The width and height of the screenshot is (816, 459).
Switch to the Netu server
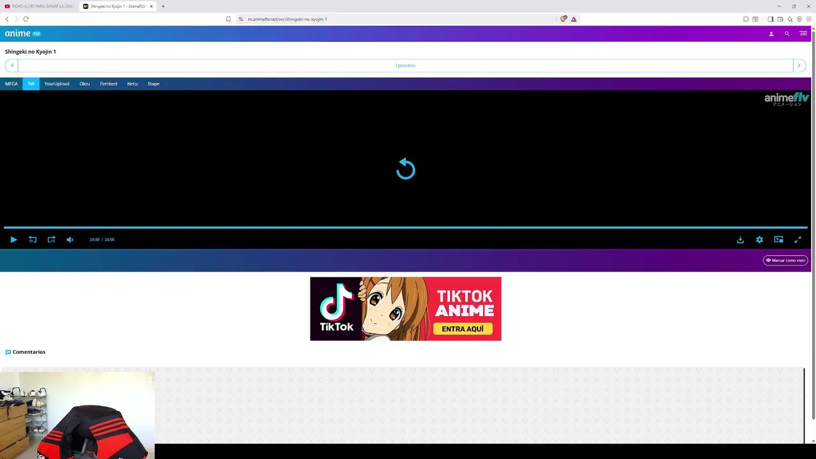click(x=132, y=84)
